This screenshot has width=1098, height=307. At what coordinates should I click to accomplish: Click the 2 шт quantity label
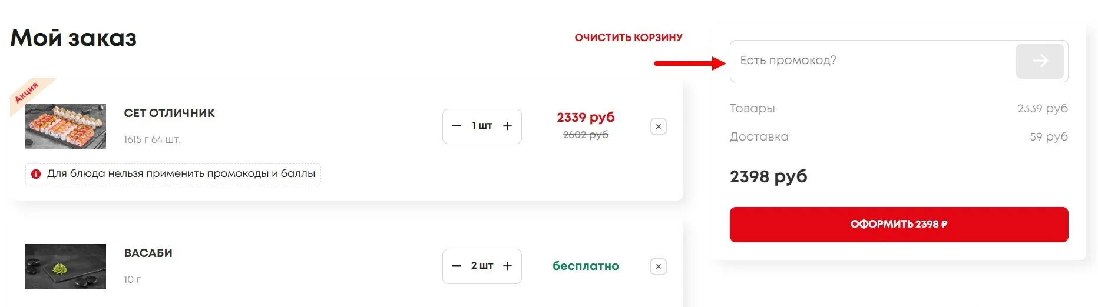482,266
